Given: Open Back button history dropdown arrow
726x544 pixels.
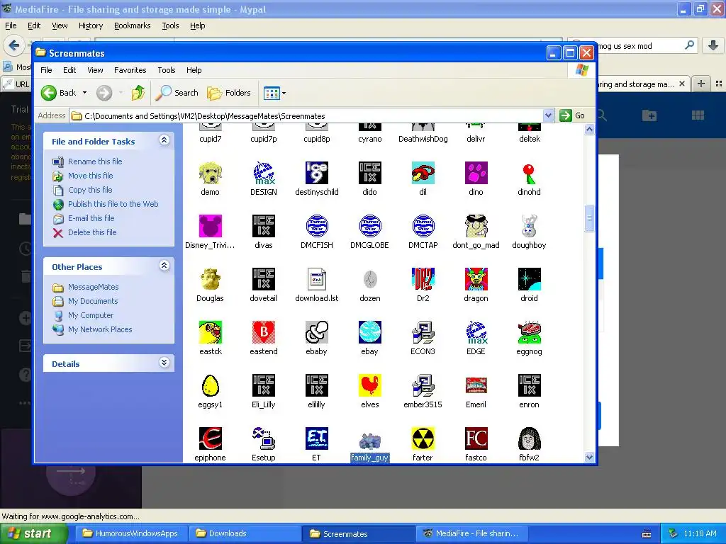Looking at the screenshot, I should [x=85, y=93].
